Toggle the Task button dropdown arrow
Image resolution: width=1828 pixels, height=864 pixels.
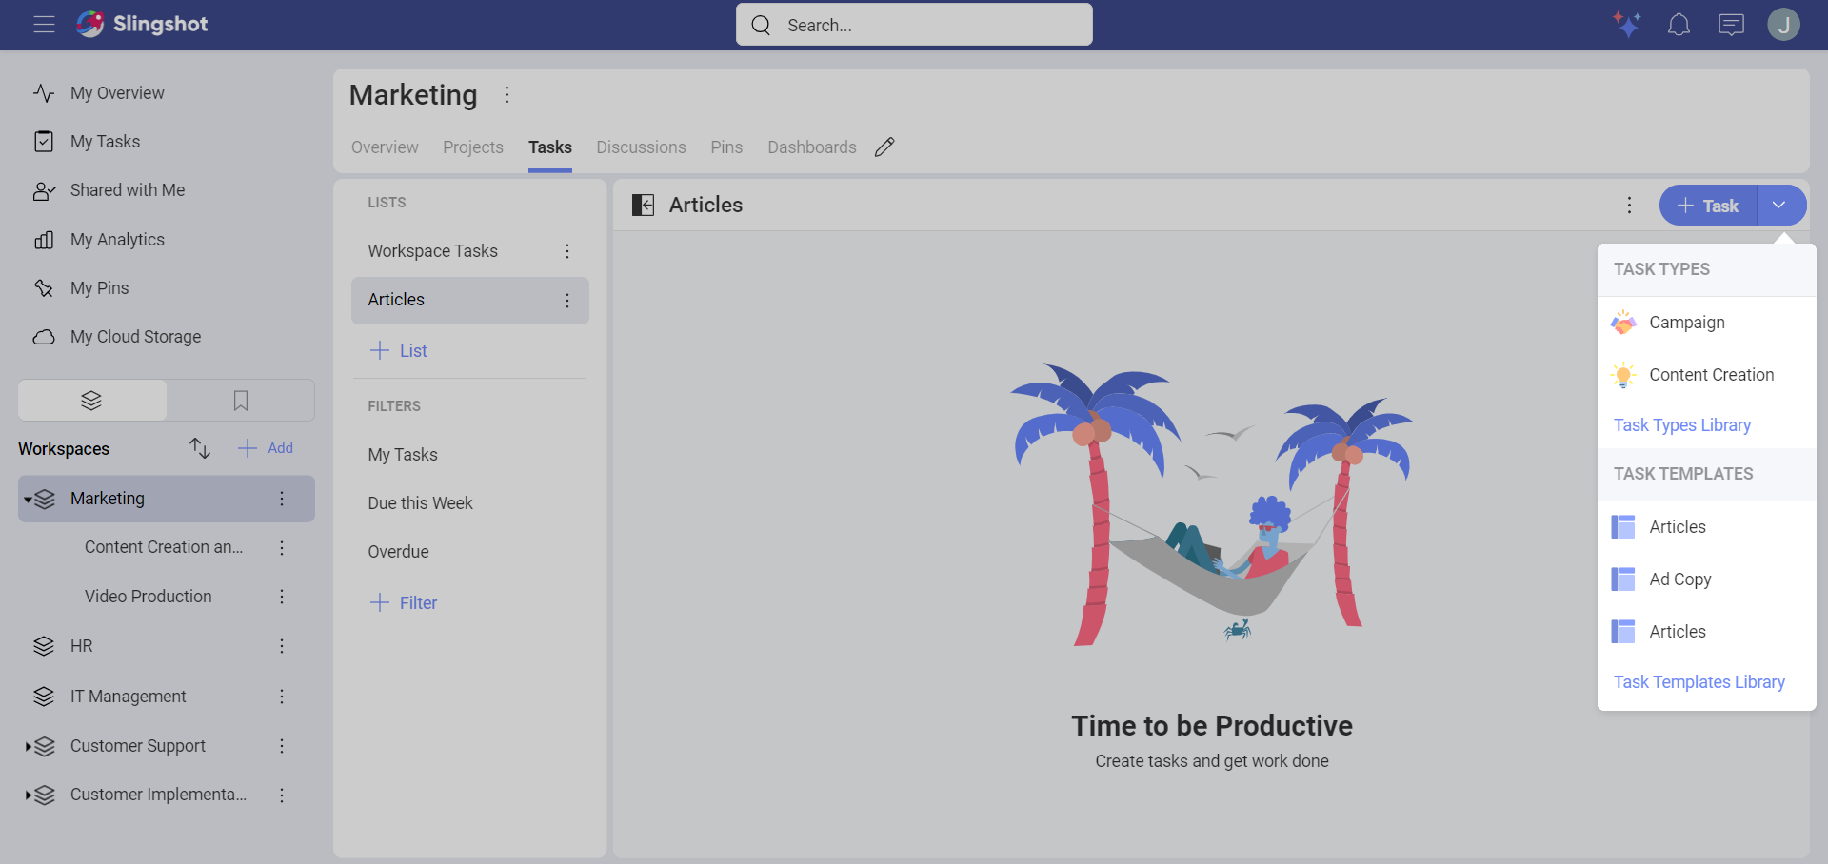tap(1779, 206)
